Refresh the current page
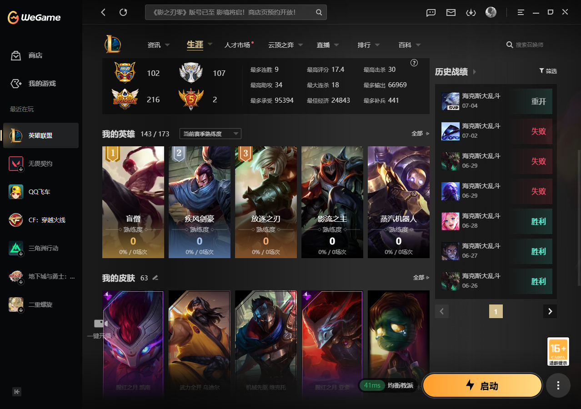The width and height of the screenshot is (581, 409). [123, 12]
